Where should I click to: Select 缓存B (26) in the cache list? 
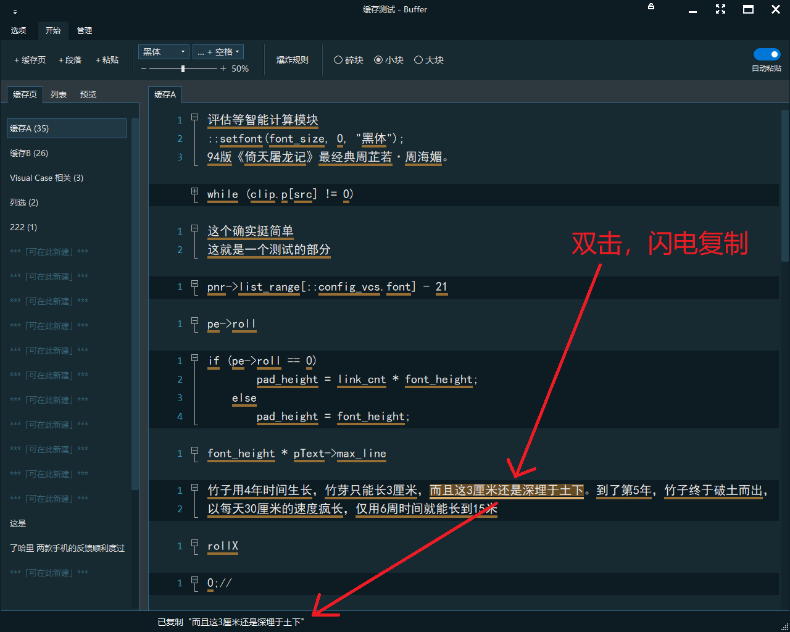tap(29, 153)
